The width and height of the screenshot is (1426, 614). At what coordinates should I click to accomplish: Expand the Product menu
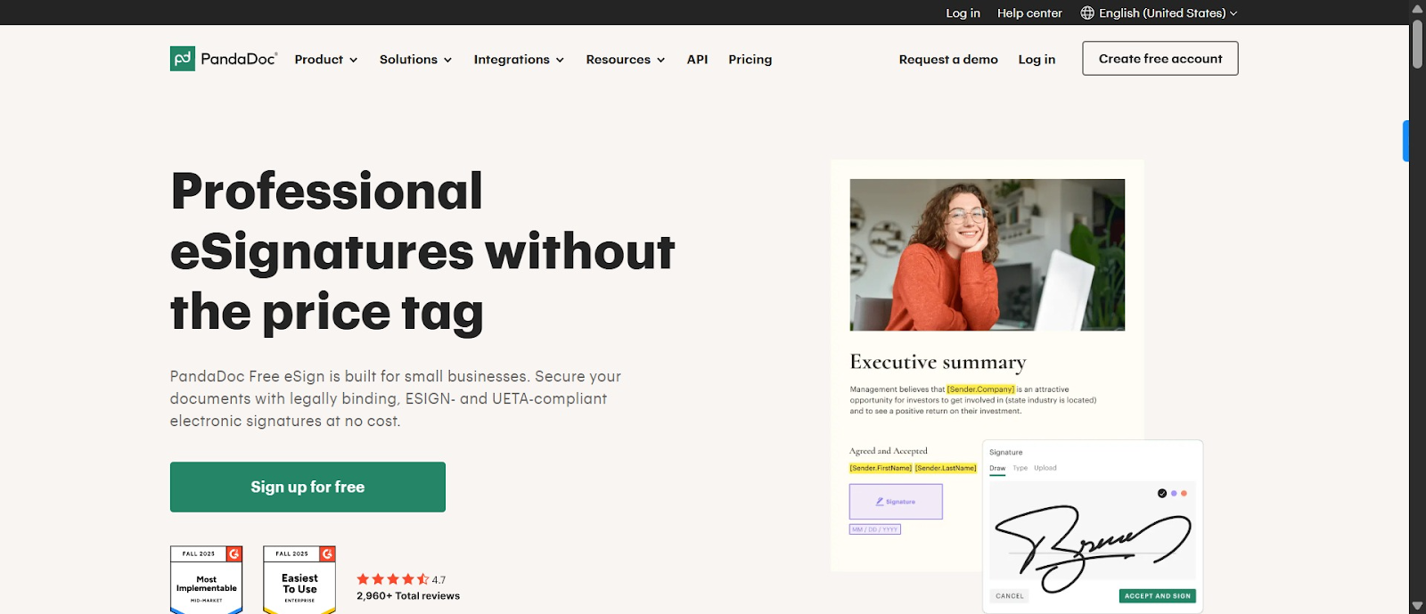(x=326, y=60)
